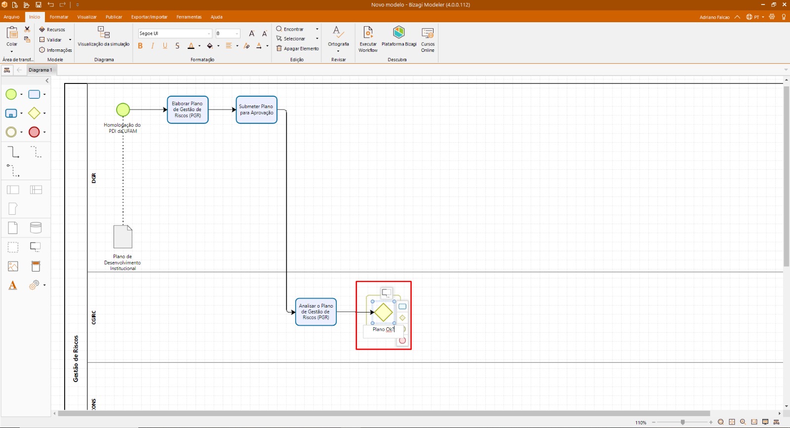This screenshot has height=428, width=790.
Task: Pick the yellow Gateway diamond in palette
Action: (x=34, y=113)
